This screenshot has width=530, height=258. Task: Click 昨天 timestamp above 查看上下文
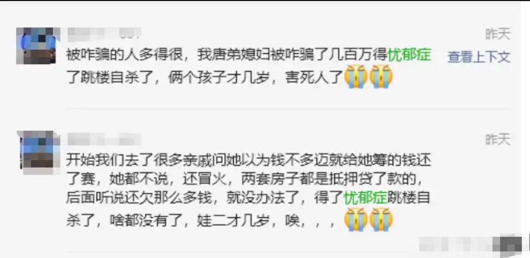497,34
